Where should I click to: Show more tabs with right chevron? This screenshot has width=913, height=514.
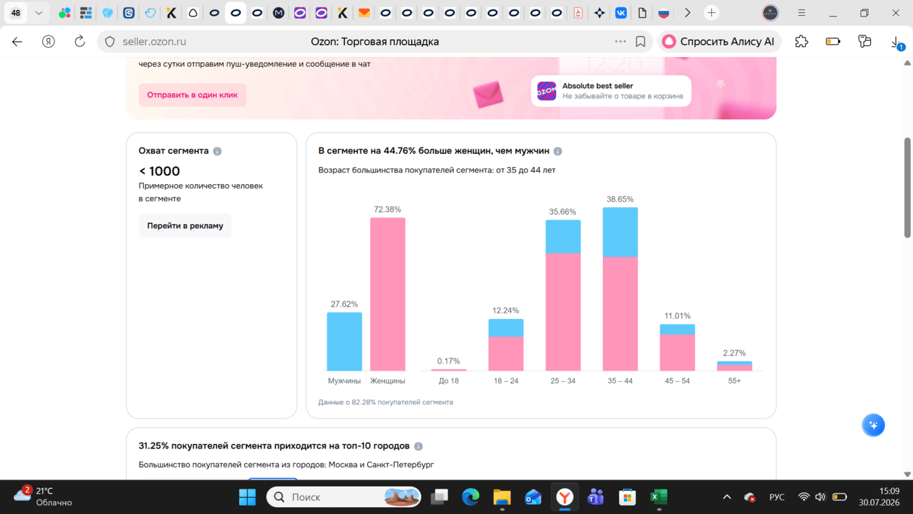687,13
